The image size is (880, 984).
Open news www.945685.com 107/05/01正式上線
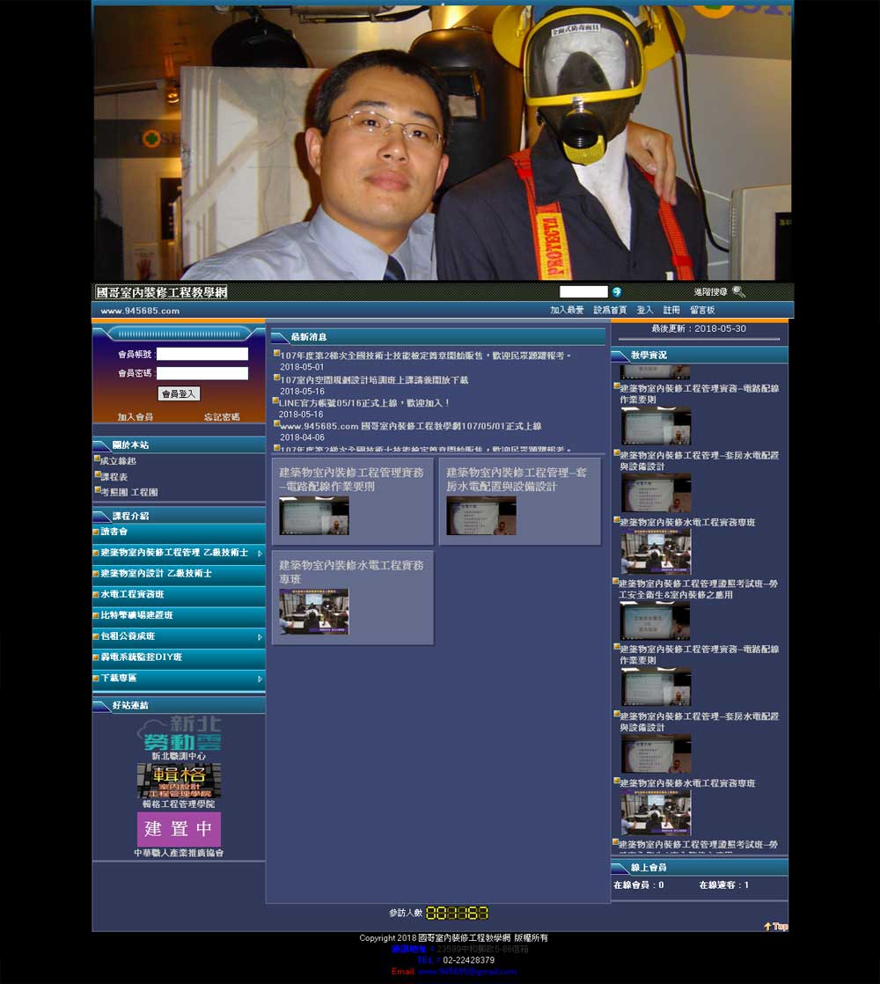click(410, 426)
